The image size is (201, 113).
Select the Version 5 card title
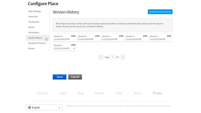(82, 36)
